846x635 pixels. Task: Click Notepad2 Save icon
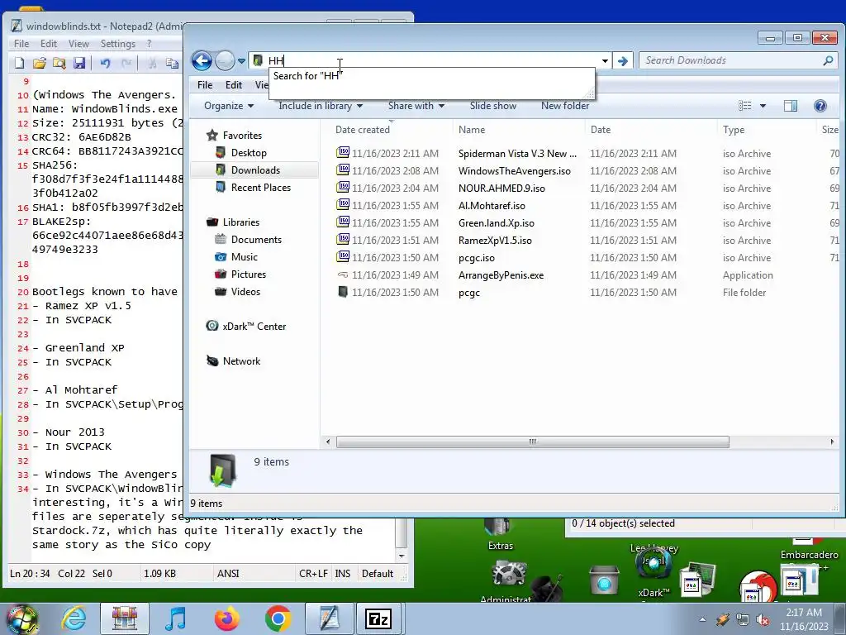79,63
